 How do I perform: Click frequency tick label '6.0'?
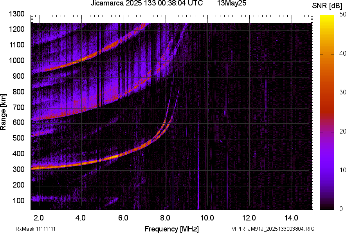pos(123,218)
